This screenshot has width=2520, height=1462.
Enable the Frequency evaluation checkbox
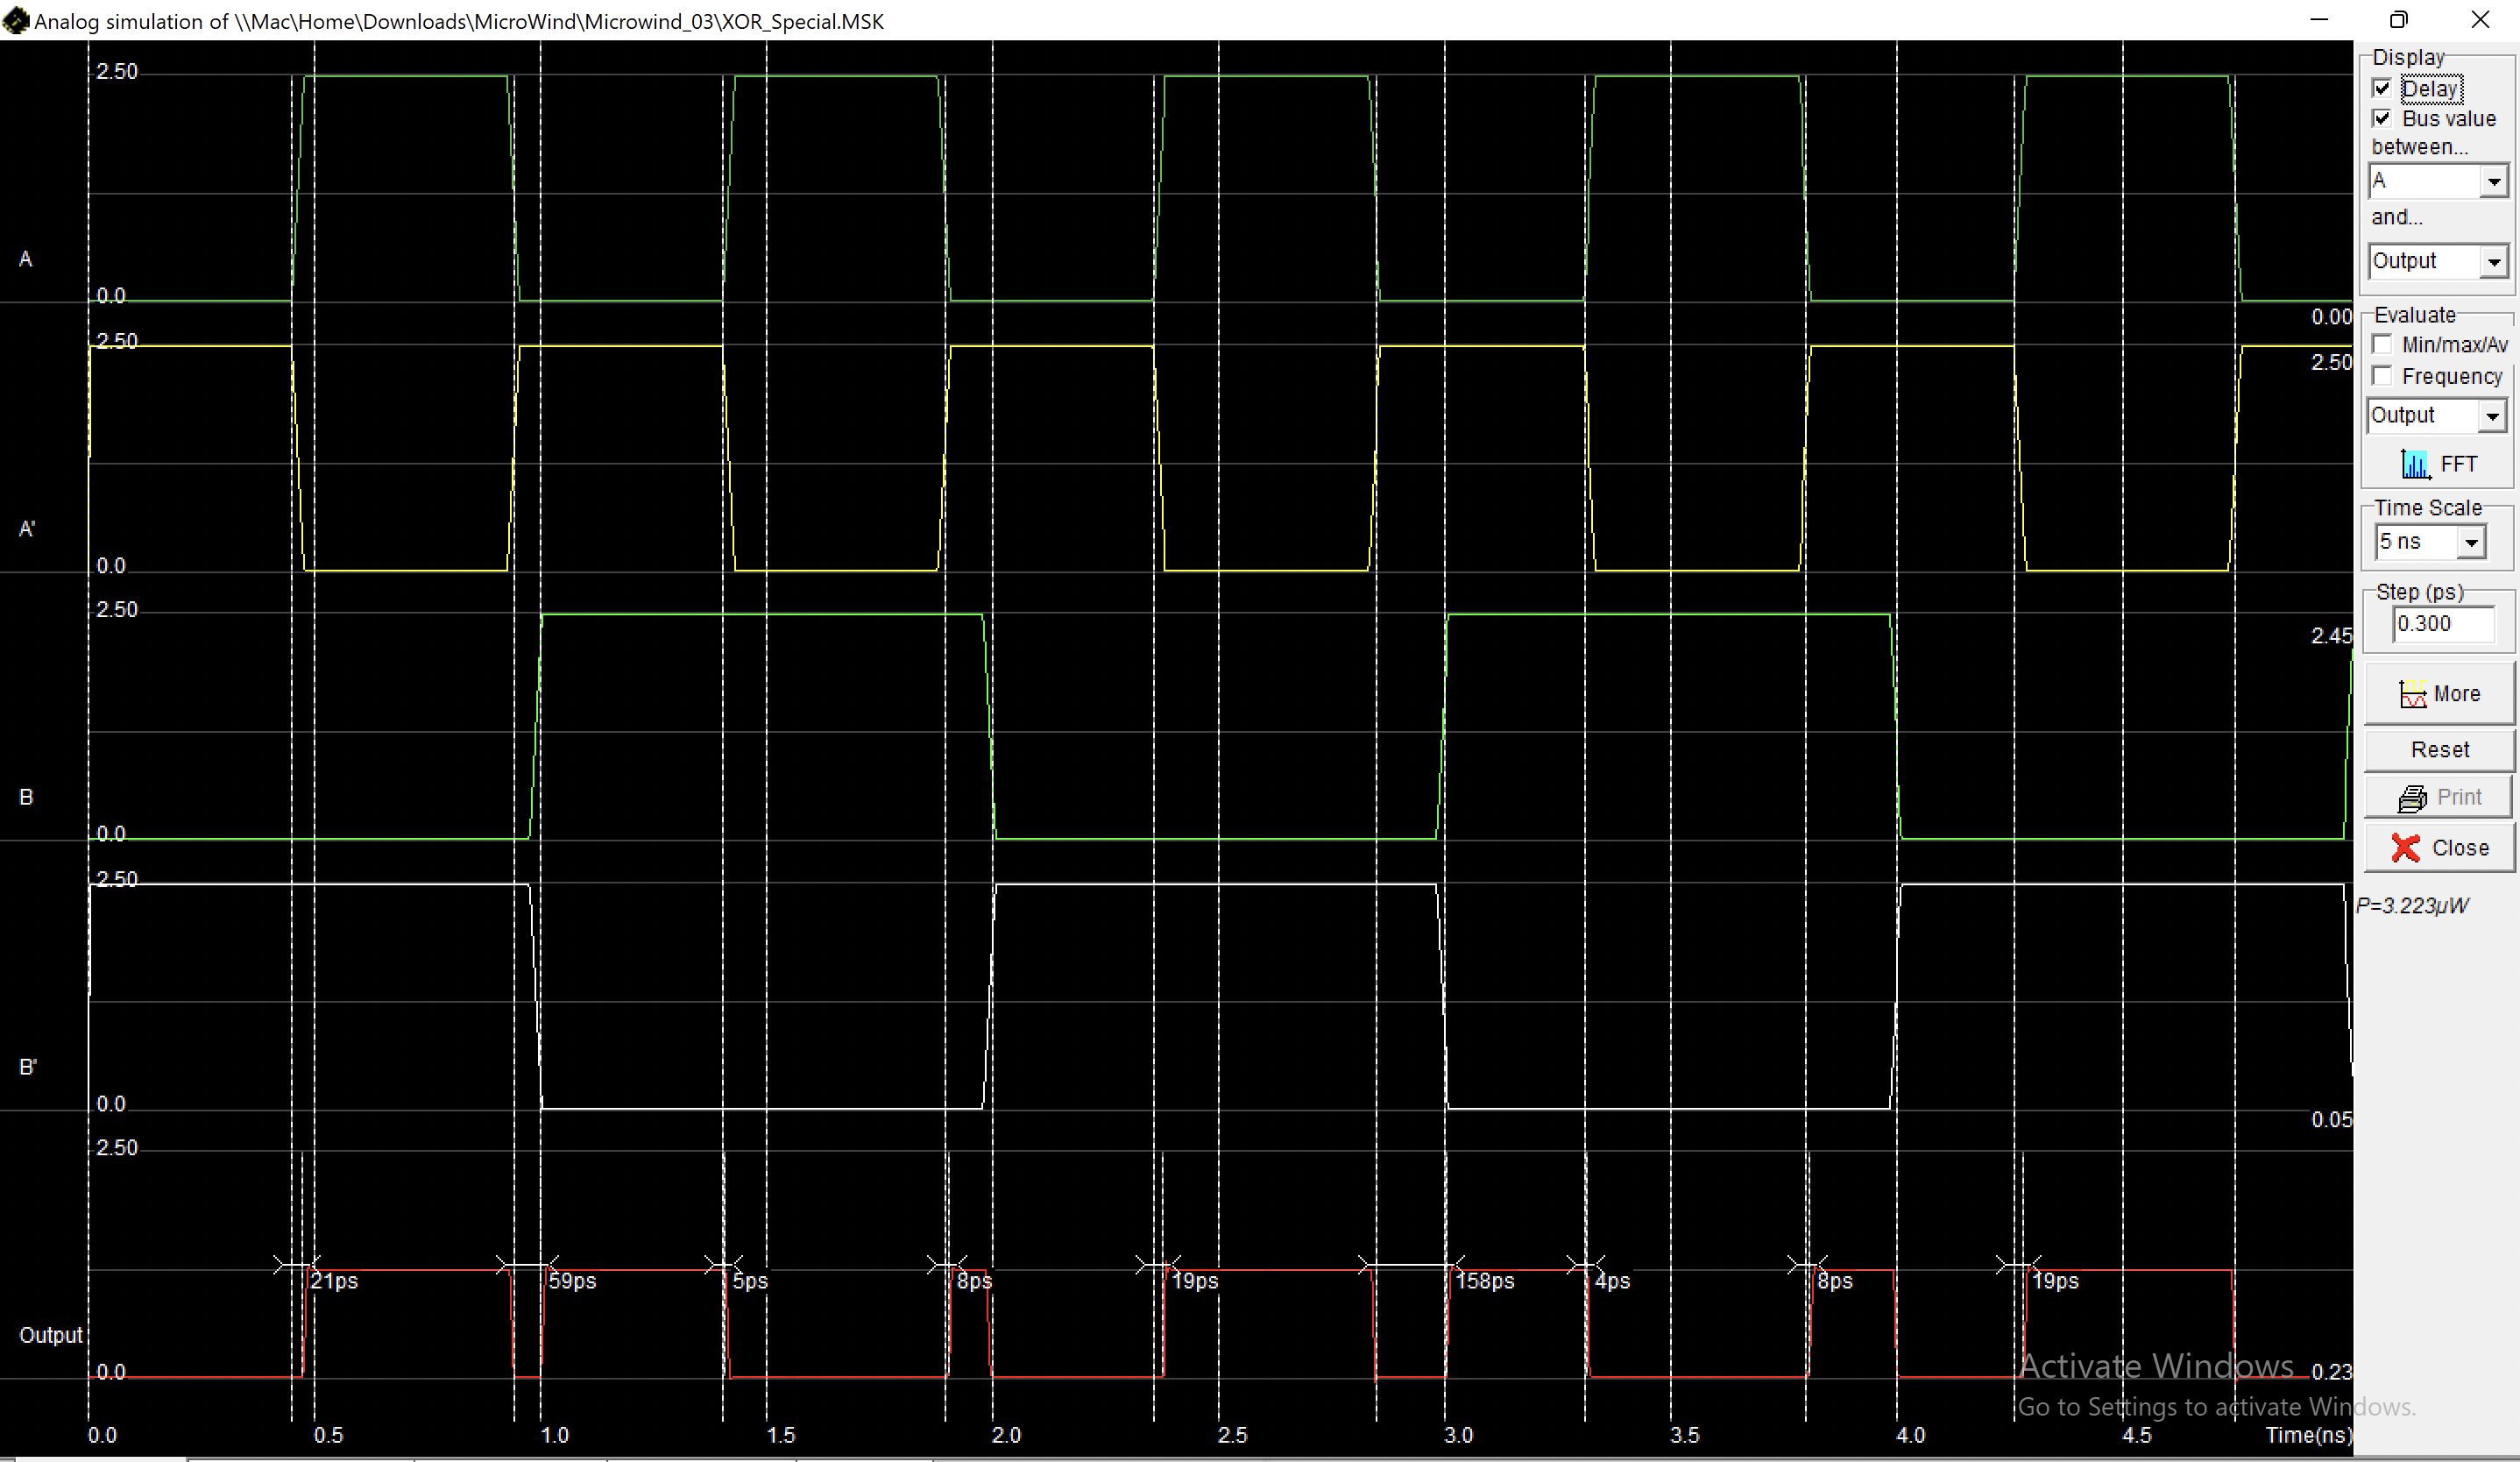[x=2382, y=376]
